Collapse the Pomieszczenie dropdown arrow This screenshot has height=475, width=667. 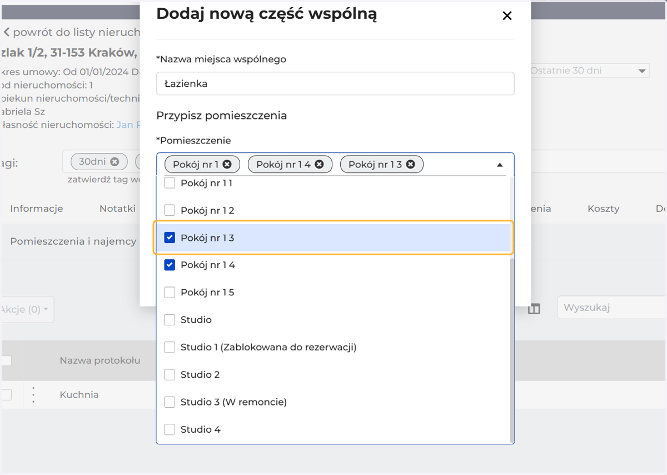click(x=500, y=165)
